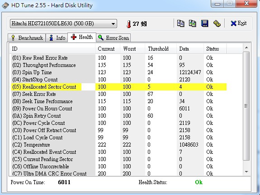Click the copy screenshot to clipboard icon
Screen dimensions: 260x195
[x=193, y=24]
